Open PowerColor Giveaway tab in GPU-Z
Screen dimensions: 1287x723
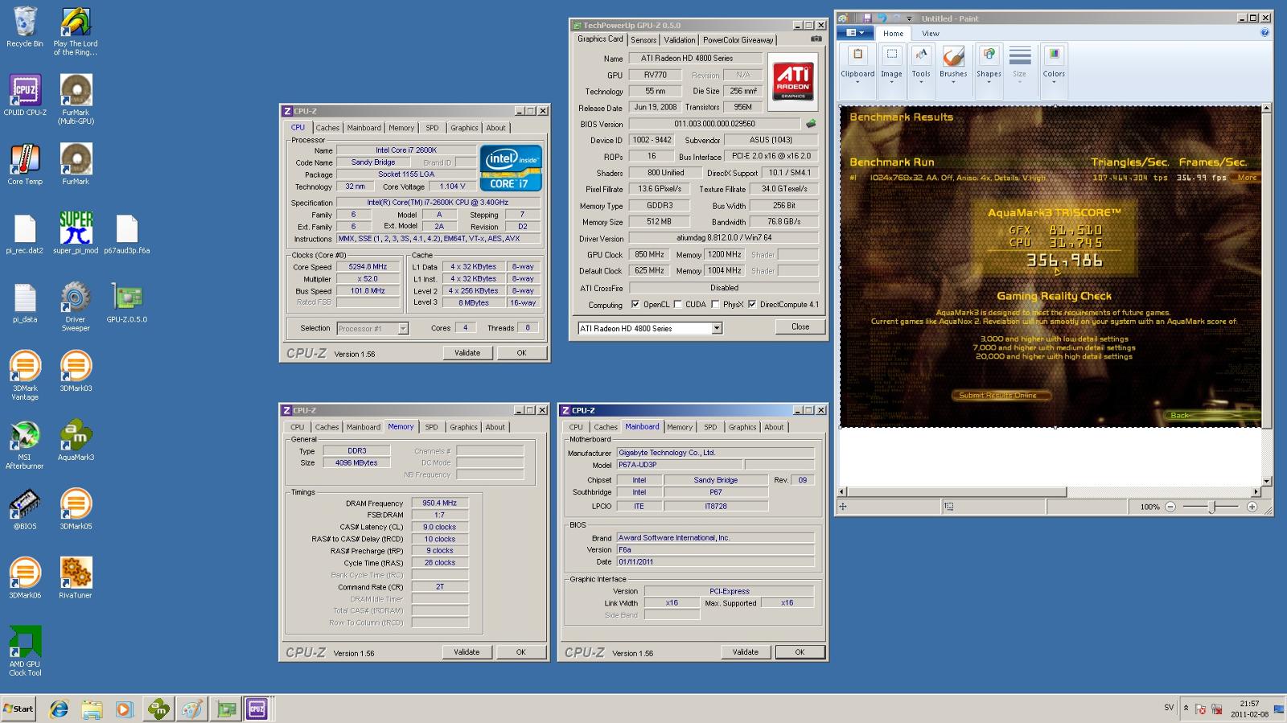coord(738,39)
